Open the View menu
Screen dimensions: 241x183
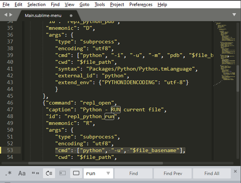click(x=70, y=4)
